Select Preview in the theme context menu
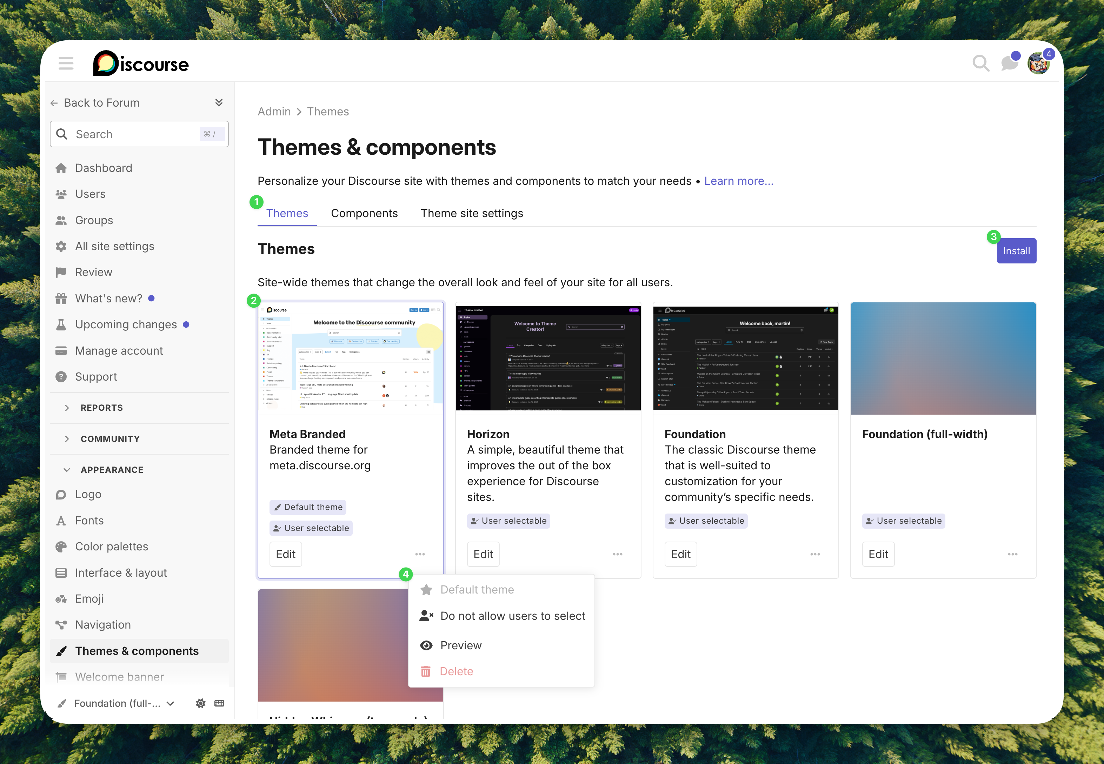The height and width of the screenshot is (764, 1104). point(460,645)
